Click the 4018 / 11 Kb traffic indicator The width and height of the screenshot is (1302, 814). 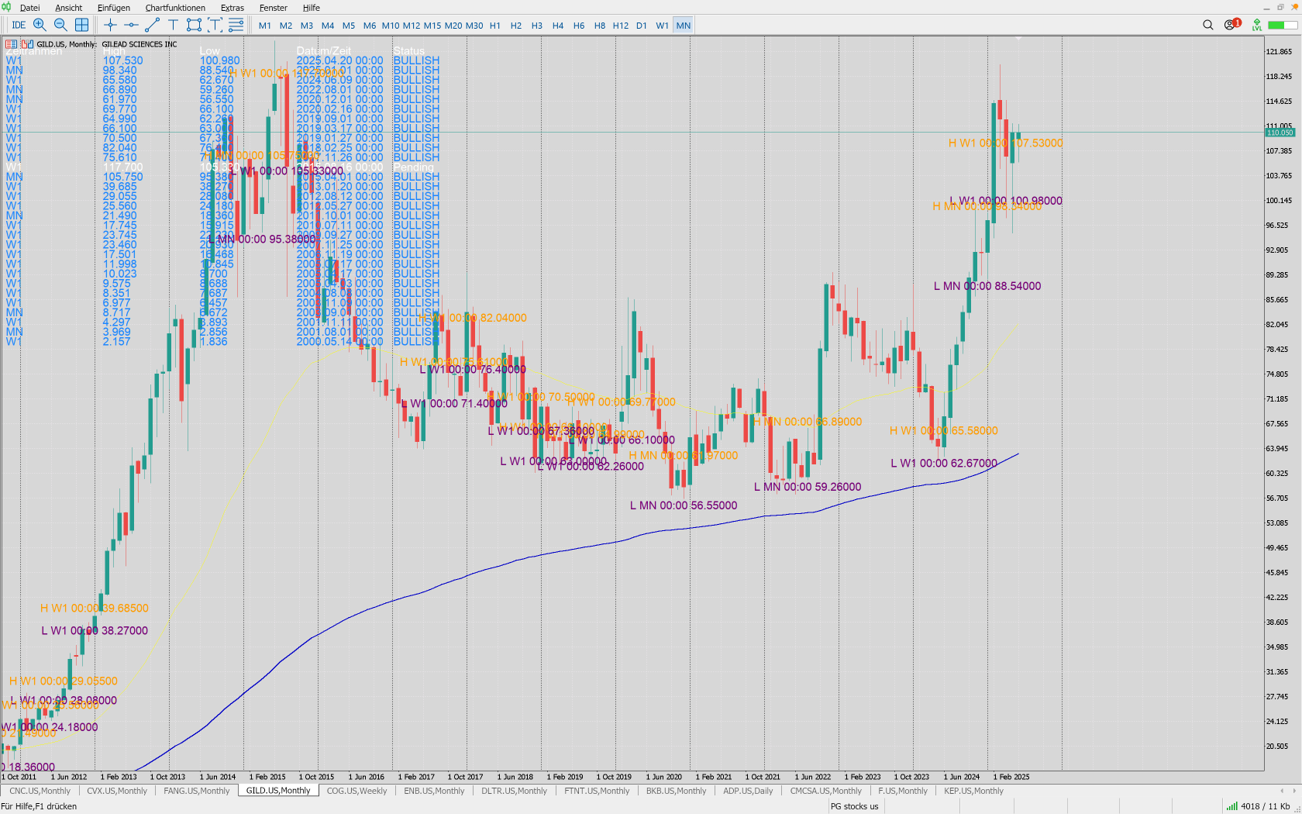(1265, 806)
